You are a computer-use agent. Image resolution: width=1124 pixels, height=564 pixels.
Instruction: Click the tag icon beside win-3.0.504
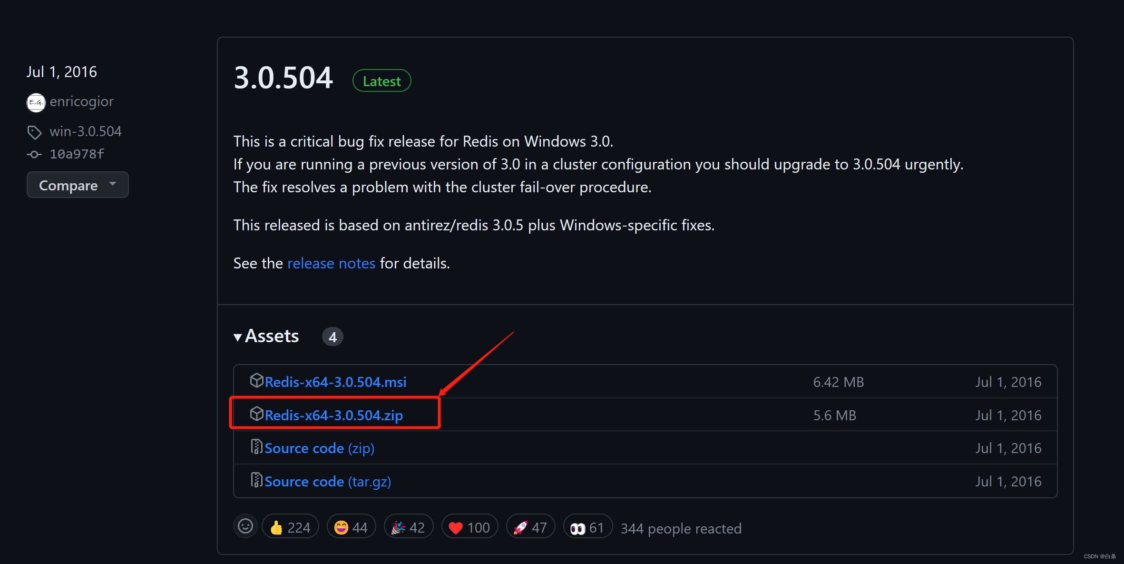34,132
